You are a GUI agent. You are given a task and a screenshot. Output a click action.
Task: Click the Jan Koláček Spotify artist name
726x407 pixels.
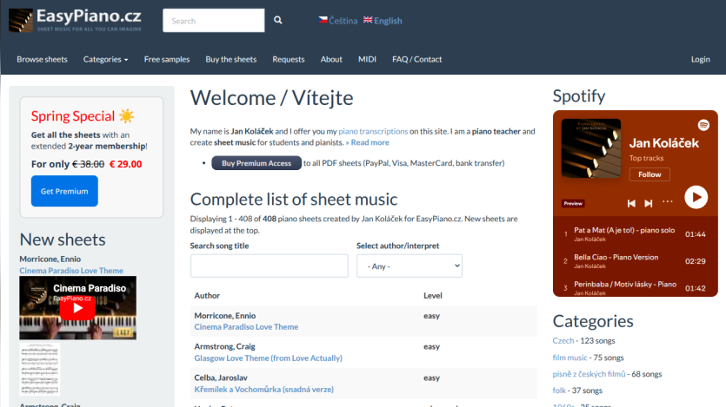pos(664,142)
